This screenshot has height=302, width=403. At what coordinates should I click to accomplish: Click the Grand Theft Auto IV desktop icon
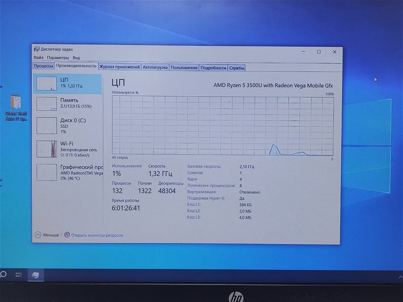click(x=16, y=108)
